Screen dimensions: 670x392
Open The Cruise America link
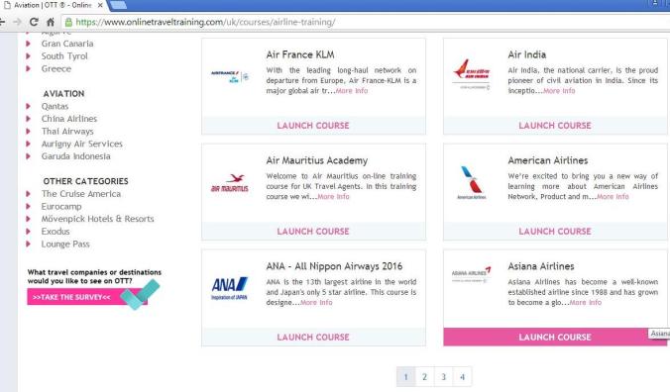[x=80, y=194]
